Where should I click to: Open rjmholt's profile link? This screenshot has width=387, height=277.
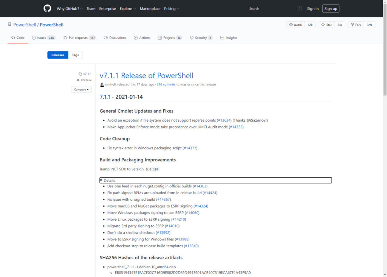[111, 84]
